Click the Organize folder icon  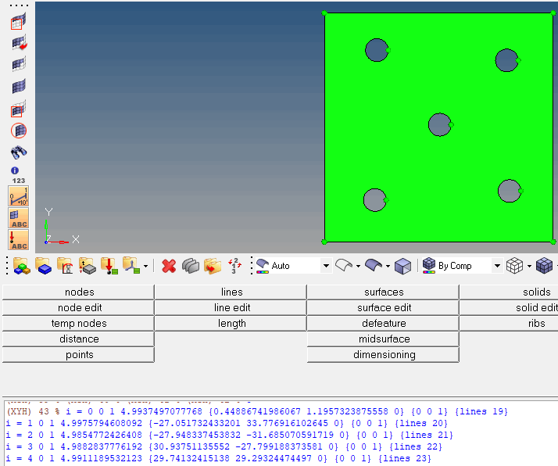(213, 266)
